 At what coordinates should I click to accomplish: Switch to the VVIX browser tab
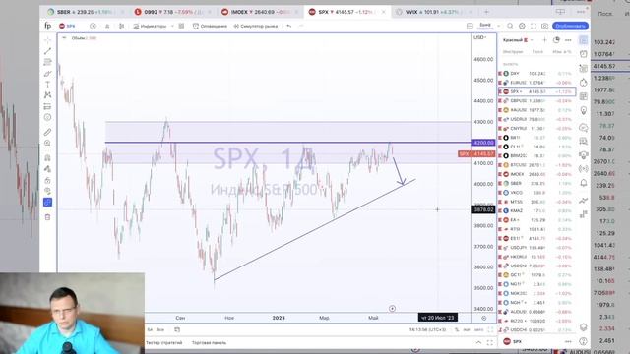point(434,12)
